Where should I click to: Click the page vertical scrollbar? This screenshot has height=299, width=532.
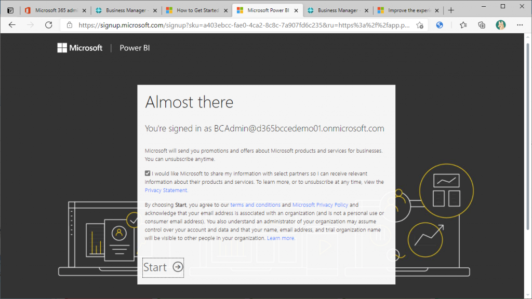pos(528,135)
